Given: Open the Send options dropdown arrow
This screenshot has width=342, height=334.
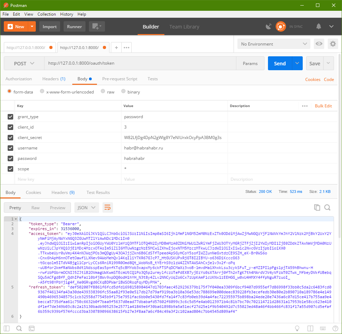Looking at the screenshot, I should pos(297,63).
